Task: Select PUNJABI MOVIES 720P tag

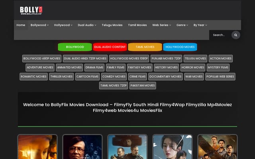Action: 166,58
